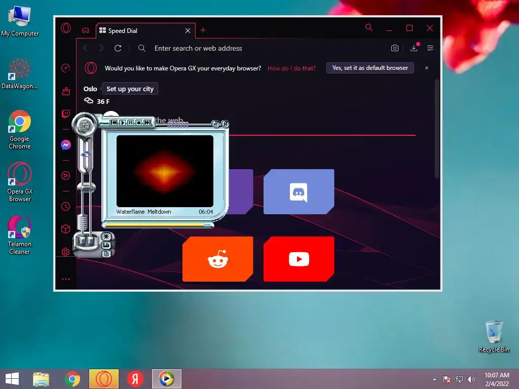The image size is (519, 389).
Task: Open Google Chrome desktop shortcut
Action: 20,130
